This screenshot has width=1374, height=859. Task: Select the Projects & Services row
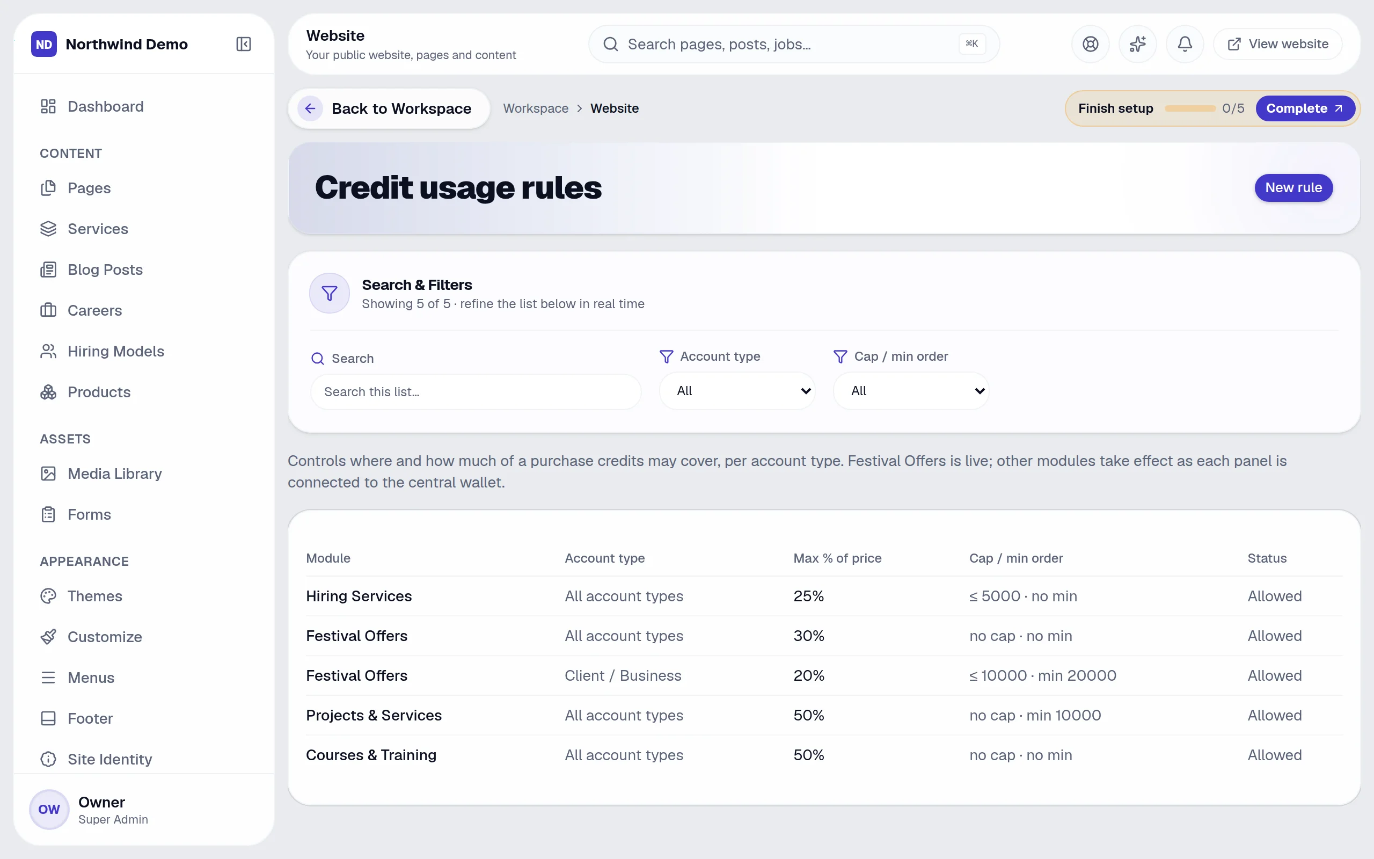(x=824, y=715)
